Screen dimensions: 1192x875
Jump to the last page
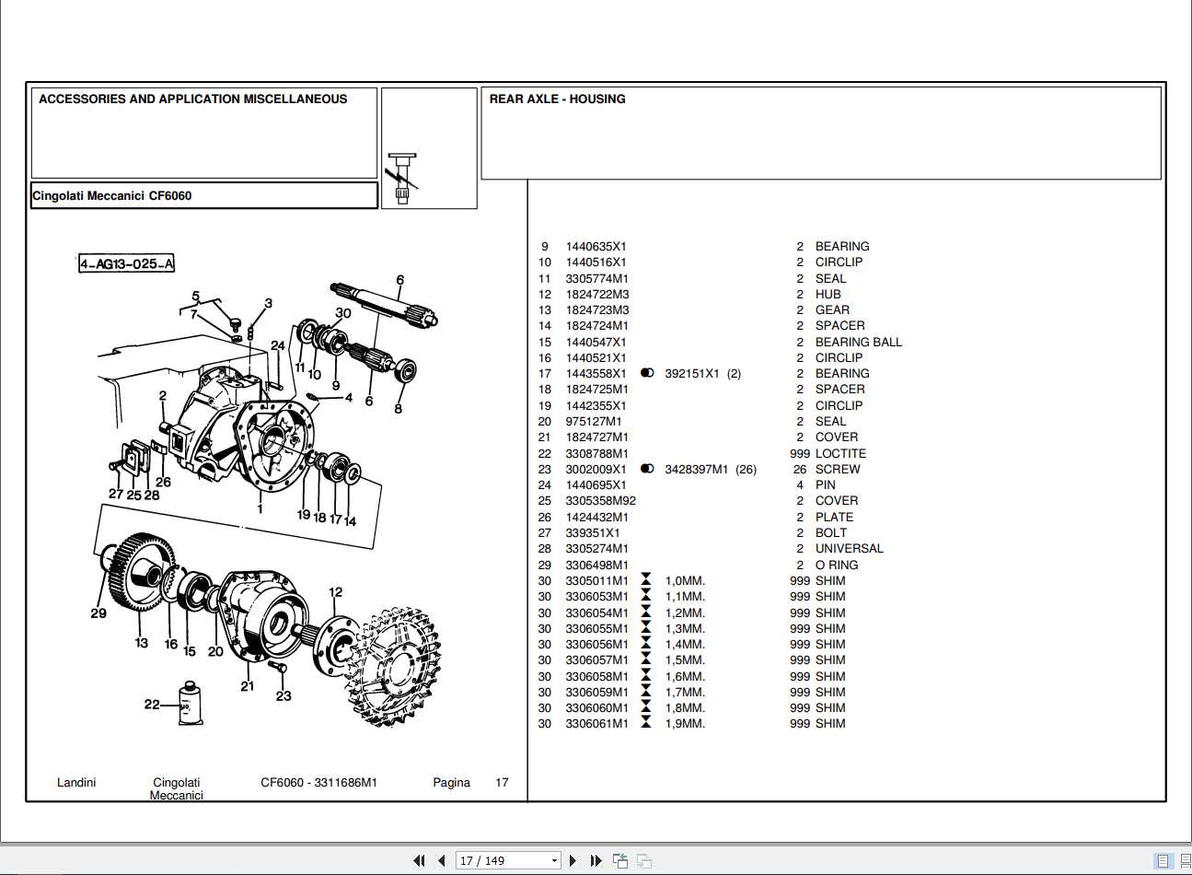[x=595, y=860]
